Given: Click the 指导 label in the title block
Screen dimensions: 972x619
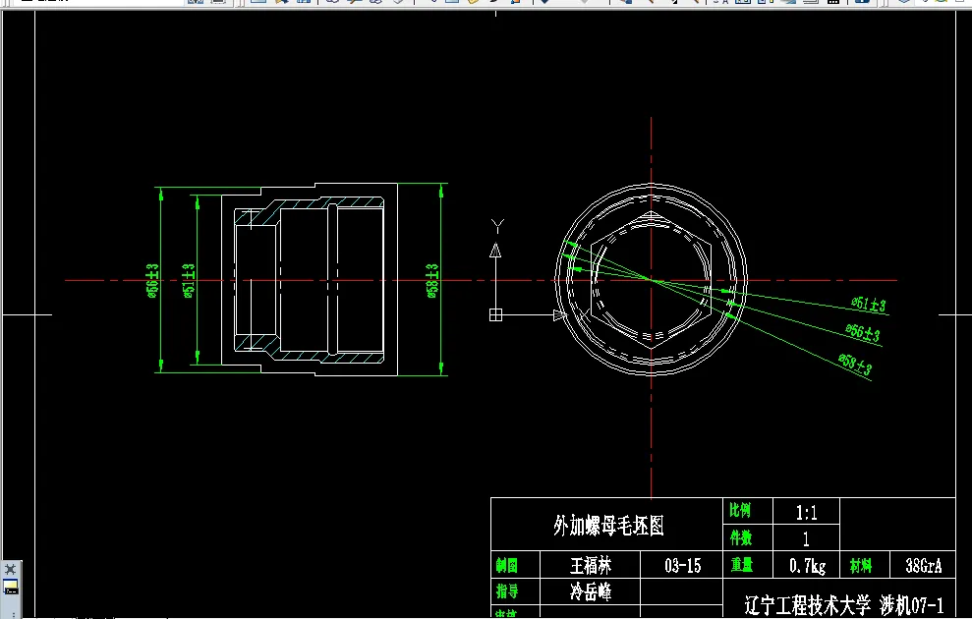Looking at the screenshot, I should pos(506,591).
